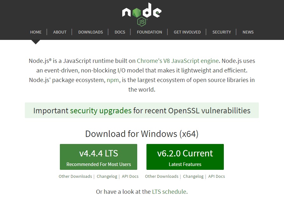284x211 pixels.
Task: Open API Docs under v4.4.4 LTS
Action: tap(130, 176)
